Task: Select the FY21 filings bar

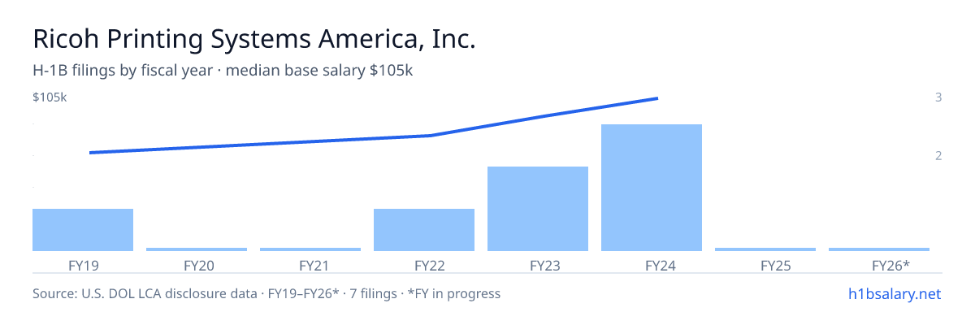Action: (x=310, y=249)
